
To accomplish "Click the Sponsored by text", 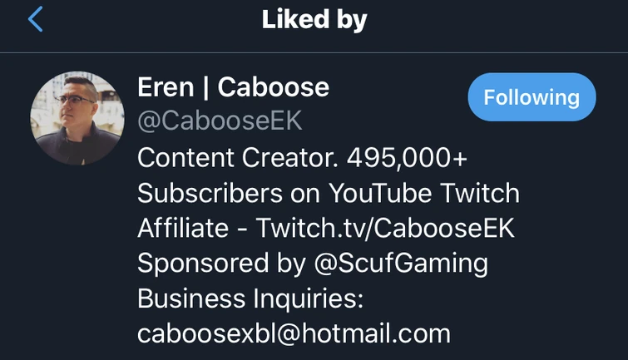I will (221, 264).
